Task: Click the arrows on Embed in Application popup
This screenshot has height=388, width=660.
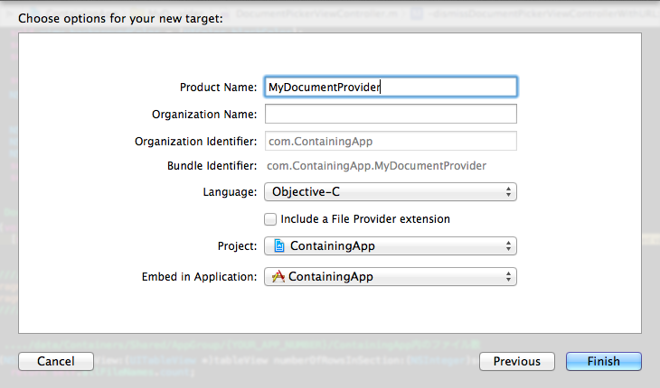Action: [x=508, y=276]
